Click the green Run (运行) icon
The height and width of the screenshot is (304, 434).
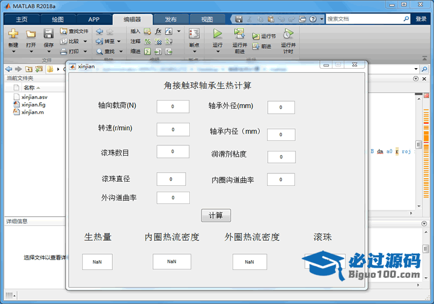[217, 34]
